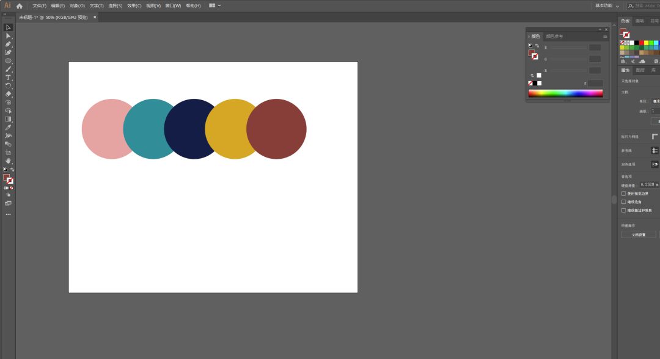Click the 键盘增量 input field
Screen dimensions: 660x359
(x=648, y=184)
